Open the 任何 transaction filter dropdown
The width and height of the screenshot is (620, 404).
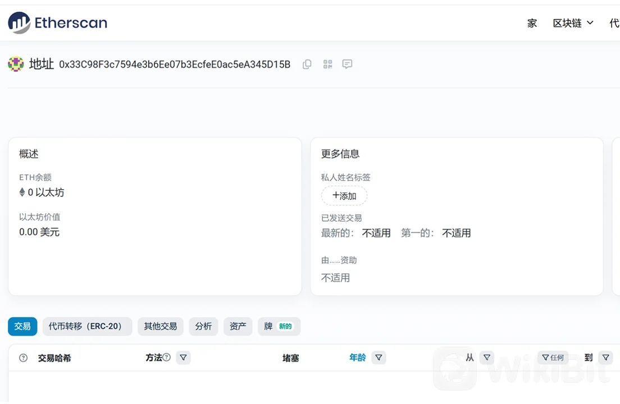pyautogui.click(x=553, y=357)
